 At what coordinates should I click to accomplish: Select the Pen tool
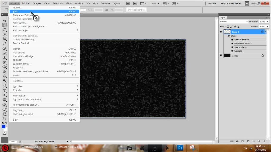pyautogui.click(x=5, y=86)
